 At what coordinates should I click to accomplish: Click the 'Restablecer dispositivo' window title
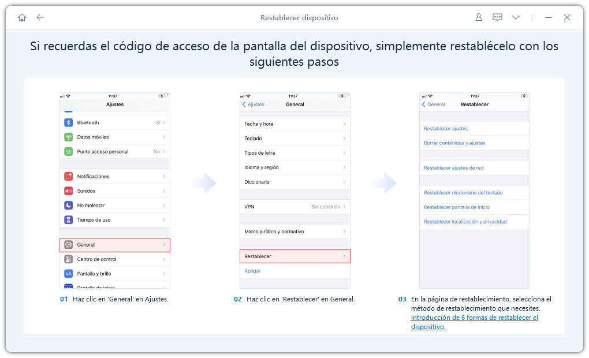click(x=299, y=18)
